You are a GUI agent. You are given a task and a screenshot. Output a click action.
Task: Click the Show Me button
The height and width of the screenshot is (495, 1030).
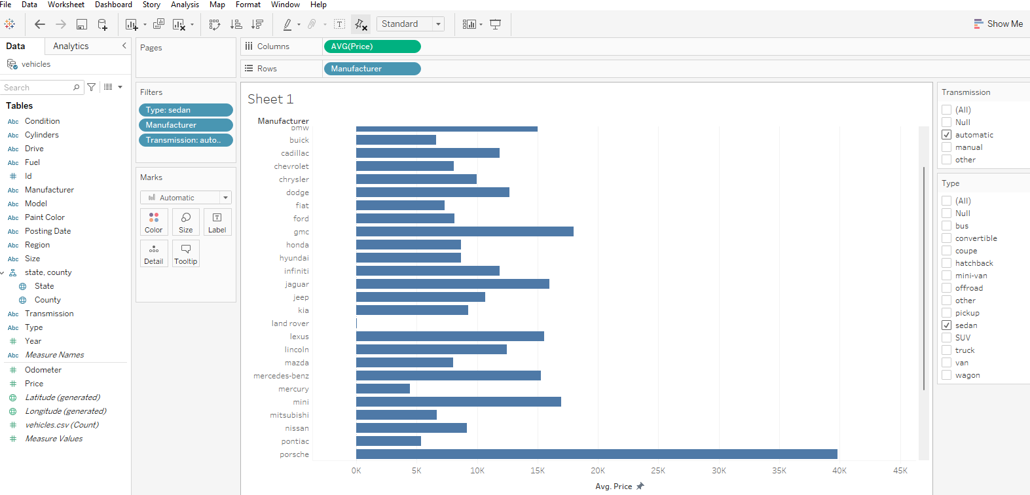[x=999, y=24]
